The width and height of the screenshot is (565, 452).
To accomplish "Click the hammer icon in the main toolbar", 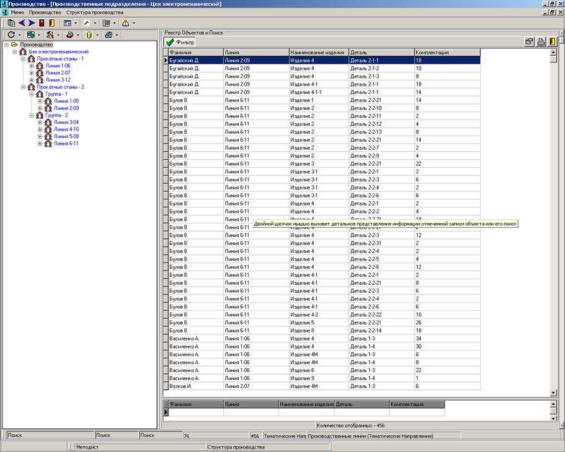I will [x=87, y=23].
